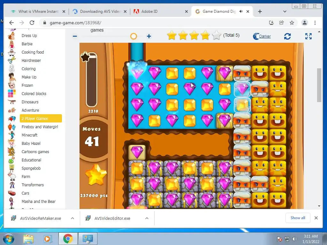Click the zoom out minus icon above game

(x=75, y=36)
